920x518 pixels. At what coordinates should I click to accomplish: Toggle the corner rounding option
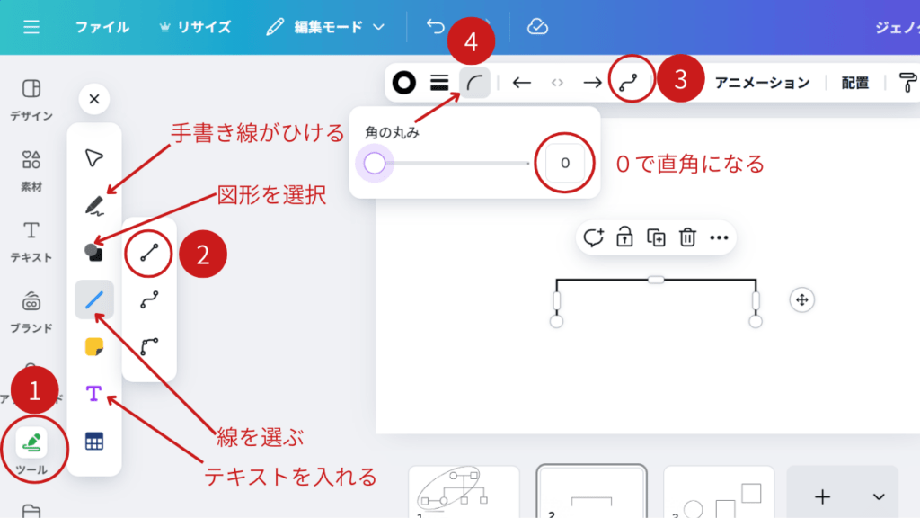(474, 83)
